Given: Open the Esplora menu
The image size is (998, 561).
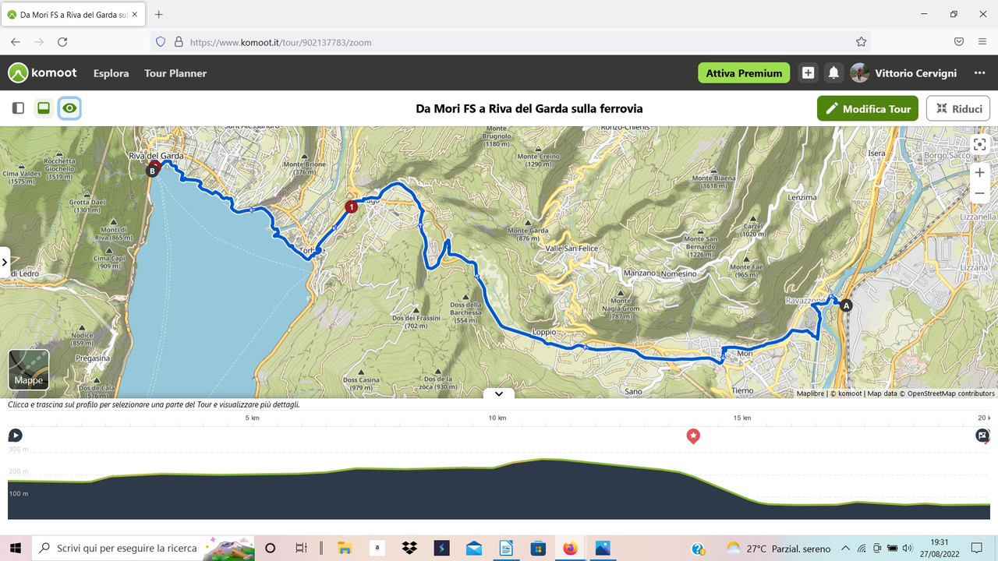Looking at the screenshot, I should [x=111, y=73].
